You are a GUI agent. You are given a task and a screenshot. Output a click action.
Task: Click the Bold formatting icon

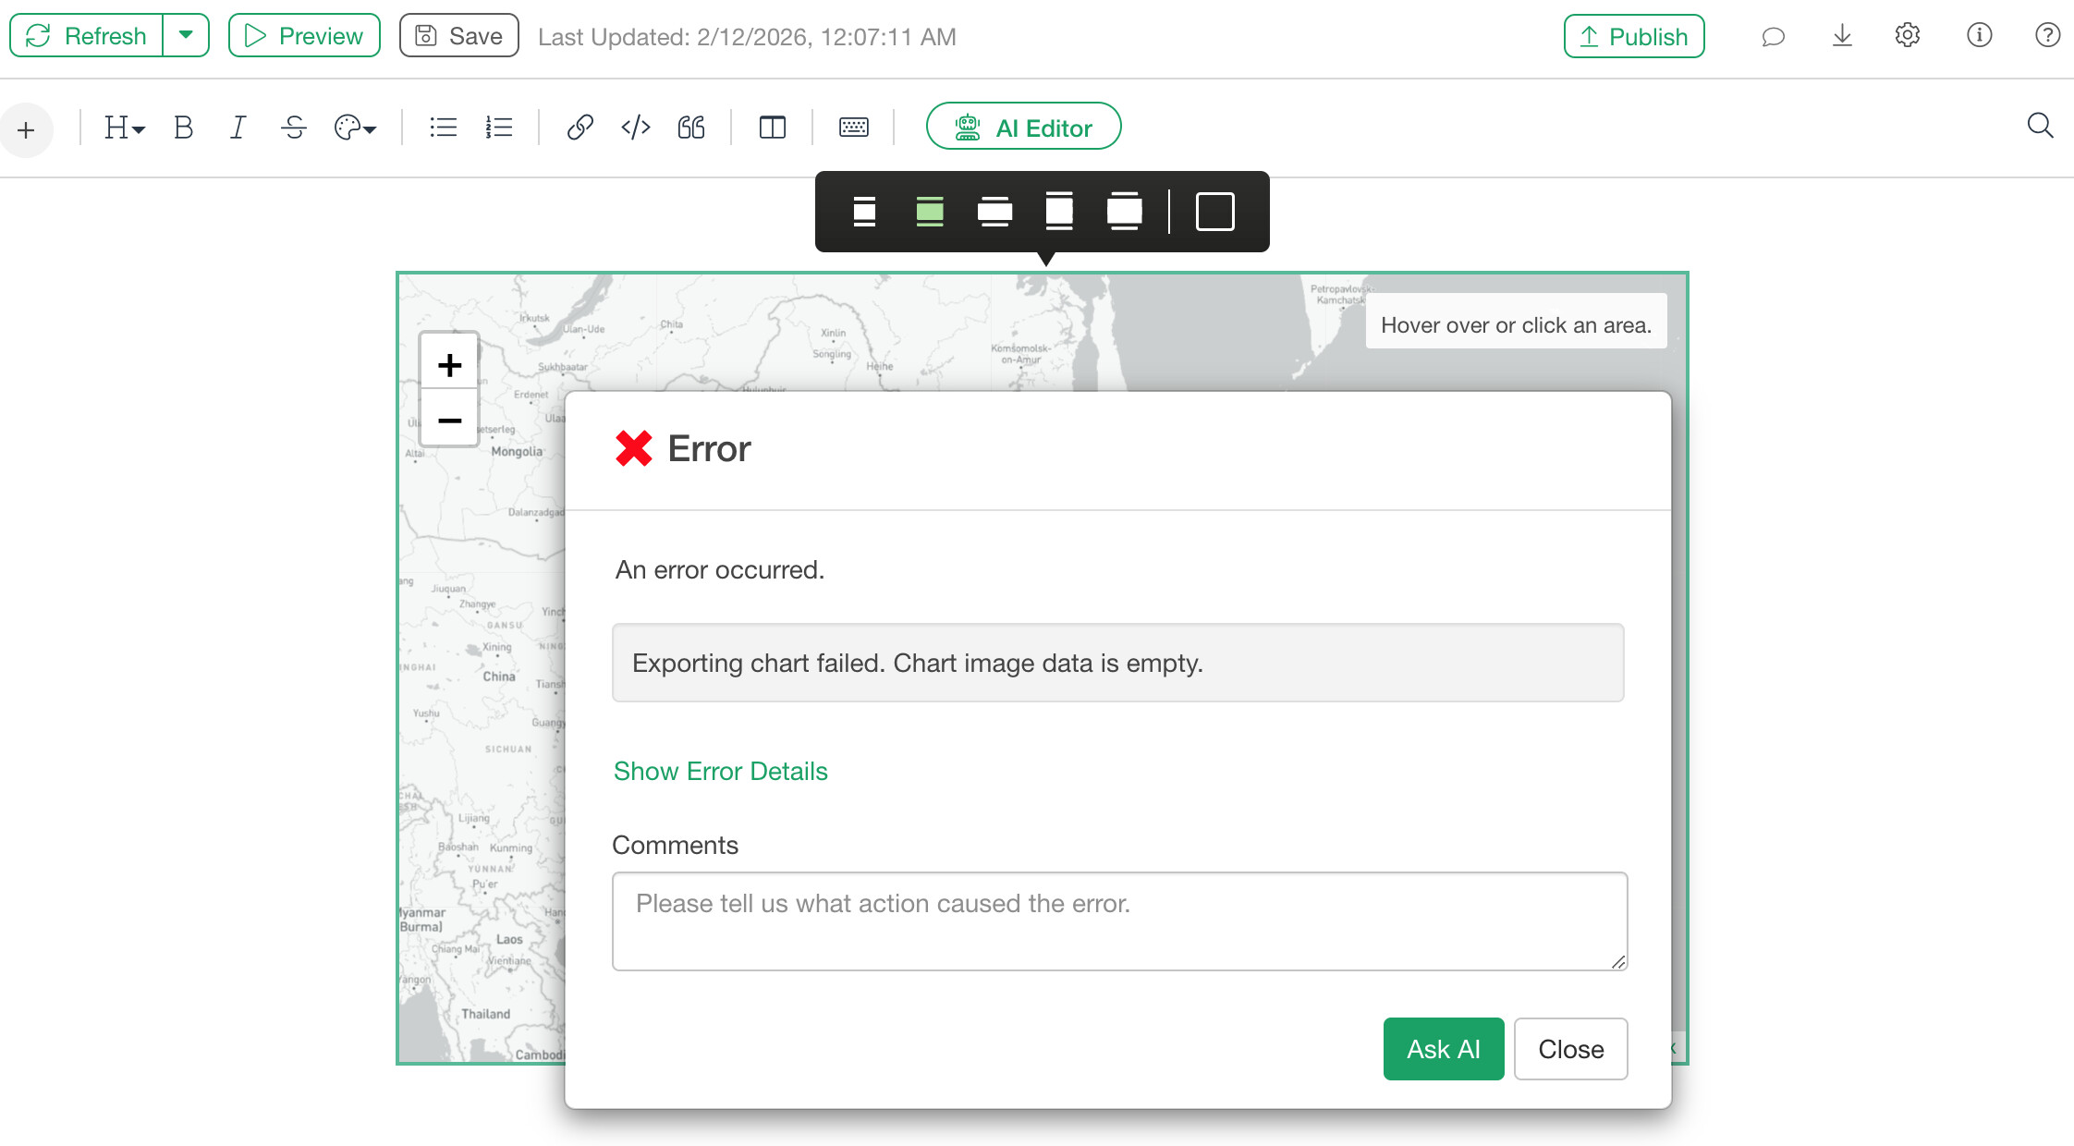pos(183,128)
